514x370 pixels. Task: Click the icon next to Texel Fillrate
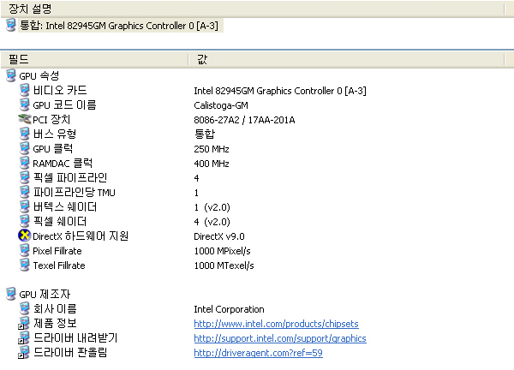point(24,265)
